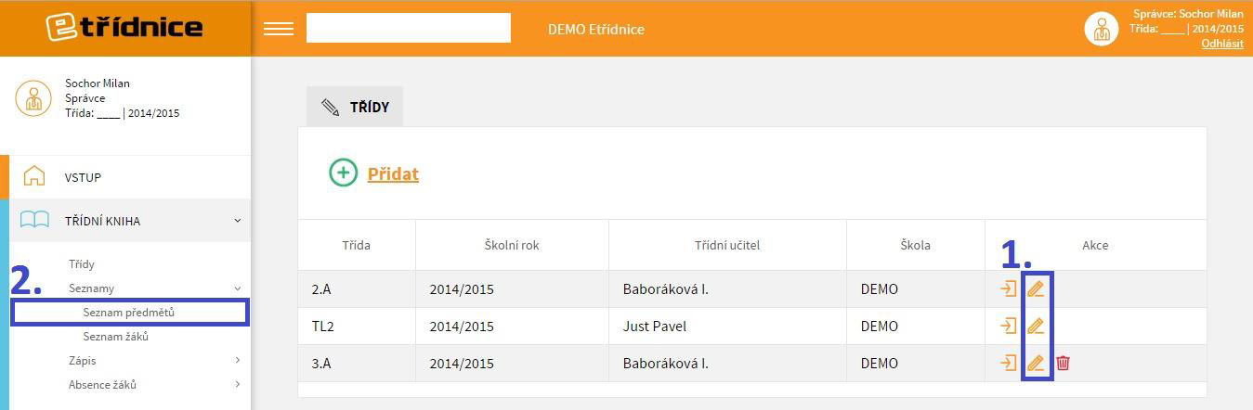Image resolution: width=1253 pixels, height=410 pixels.
Task: Collapse the Třídní kniha section
Action: [x=237, y=221]
